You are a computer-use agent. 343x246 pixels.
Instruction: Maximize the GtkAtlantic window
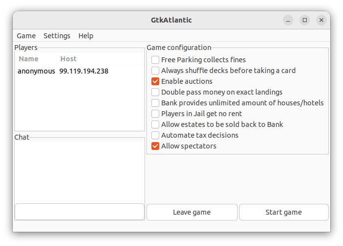coord(305,20)
